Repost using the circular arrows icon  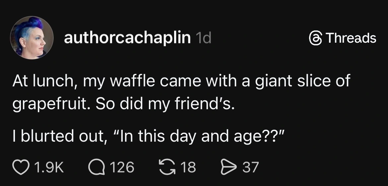coord(166,167)
